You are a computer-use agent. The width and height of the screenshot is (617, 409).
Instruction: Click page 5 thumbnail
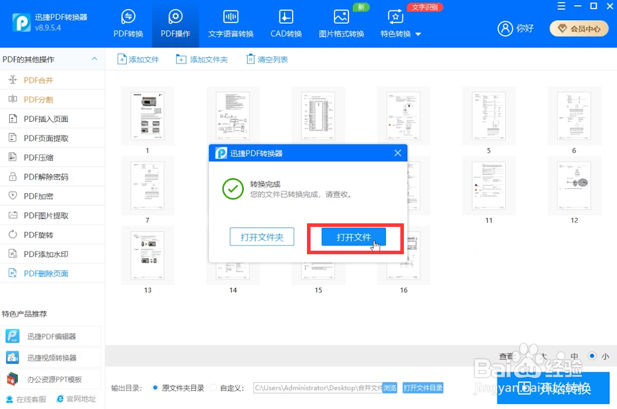coord(489,116)
